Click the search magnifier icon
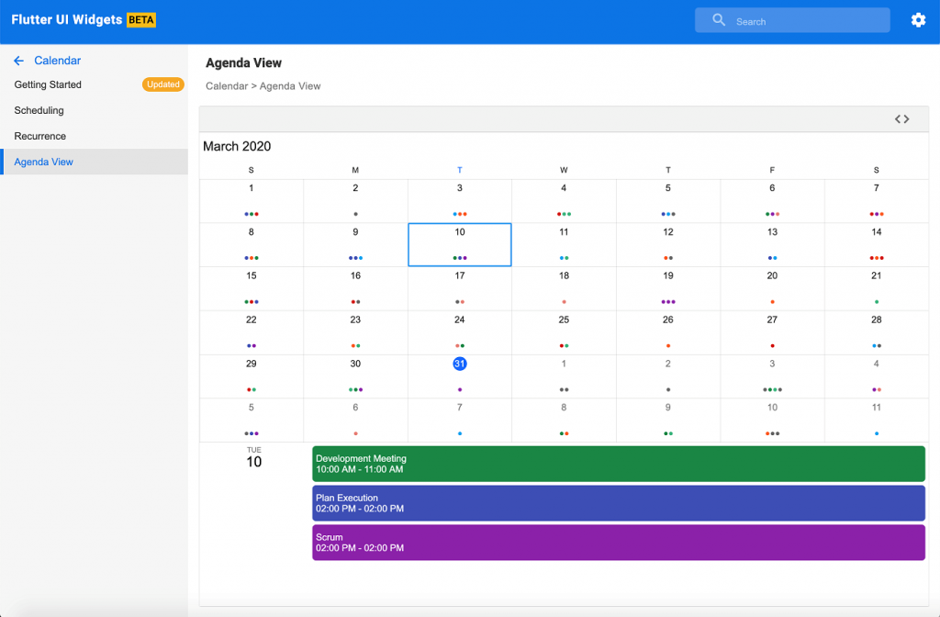940x617 pixels. tap(717, 19)
